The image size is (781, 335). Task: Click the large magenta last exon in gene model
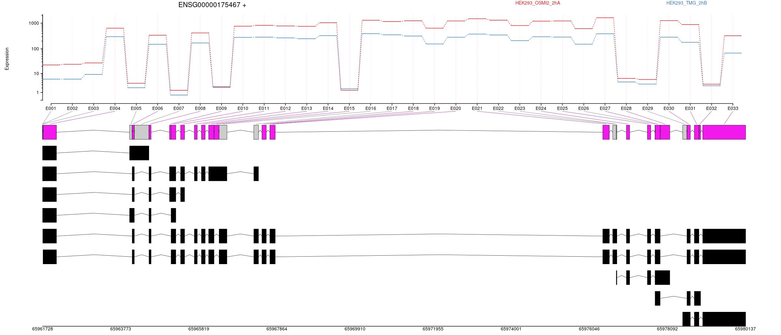click(x=724, y=132)
